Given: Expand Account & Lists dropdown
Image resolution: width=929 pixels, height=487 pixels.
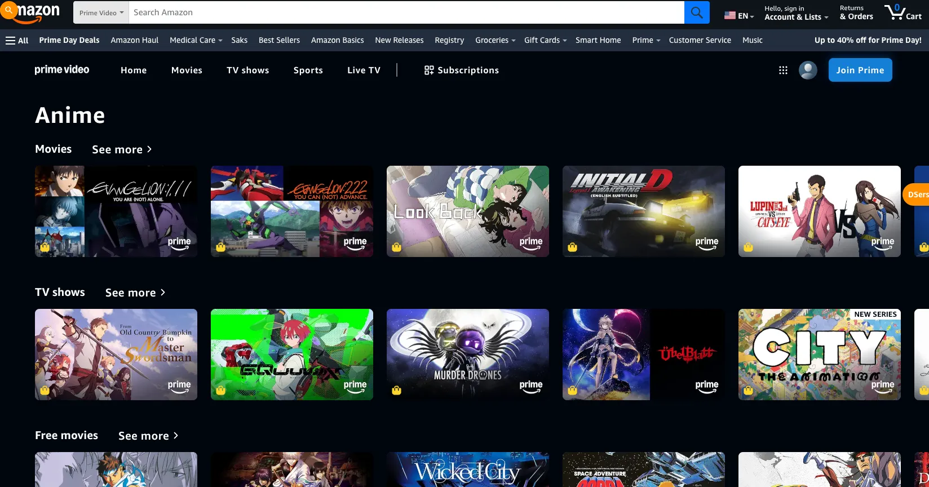Looking at the screenshot, I should [796, 13].
